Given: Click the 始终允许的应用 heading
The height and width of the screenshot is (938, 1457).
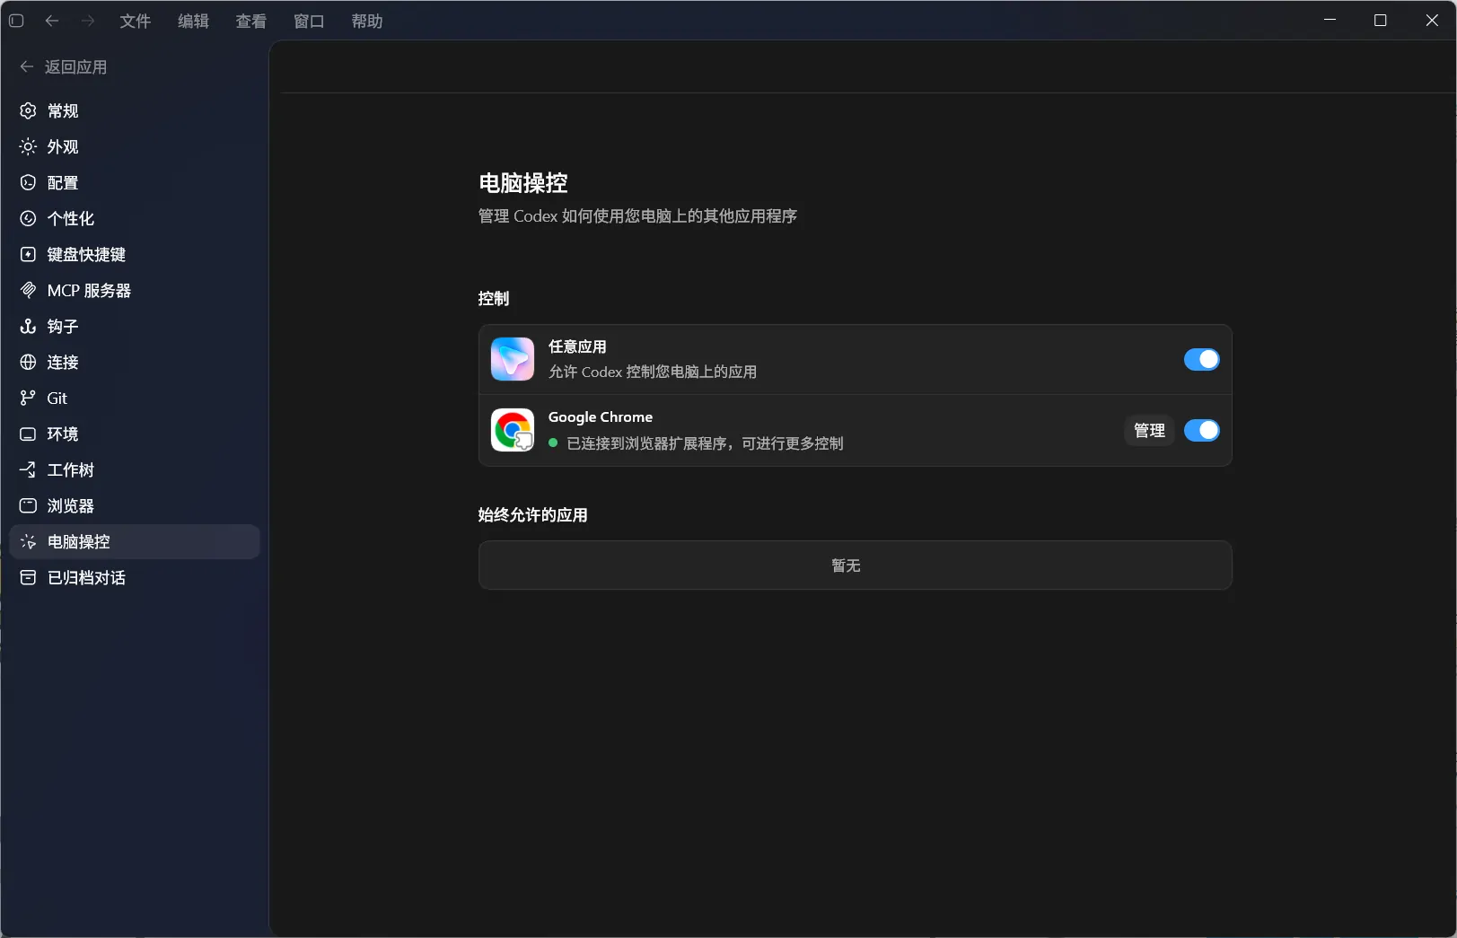Looking at the screenshot, I should point(532,515).
